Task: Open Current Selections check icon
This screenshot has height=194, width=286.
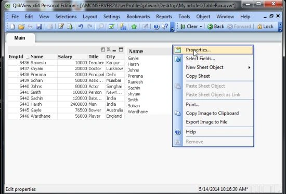Action: pos(111,26)
